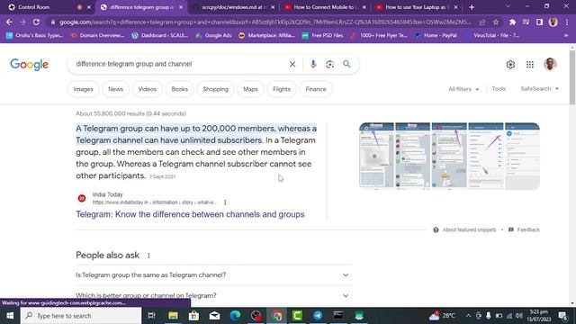576x324 pixels.
Task: Open the Free PSD Files bookmark
Action: pos(323,36)
